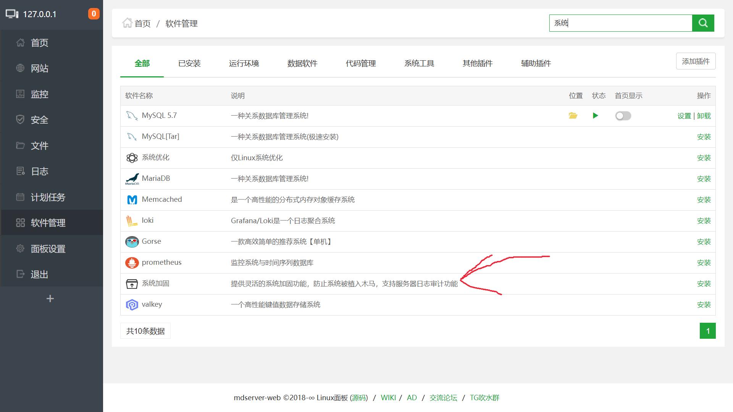Viewport: 733px width, 412px height.
Task: Click the prometheus app icon
Action: pos(132,262)
